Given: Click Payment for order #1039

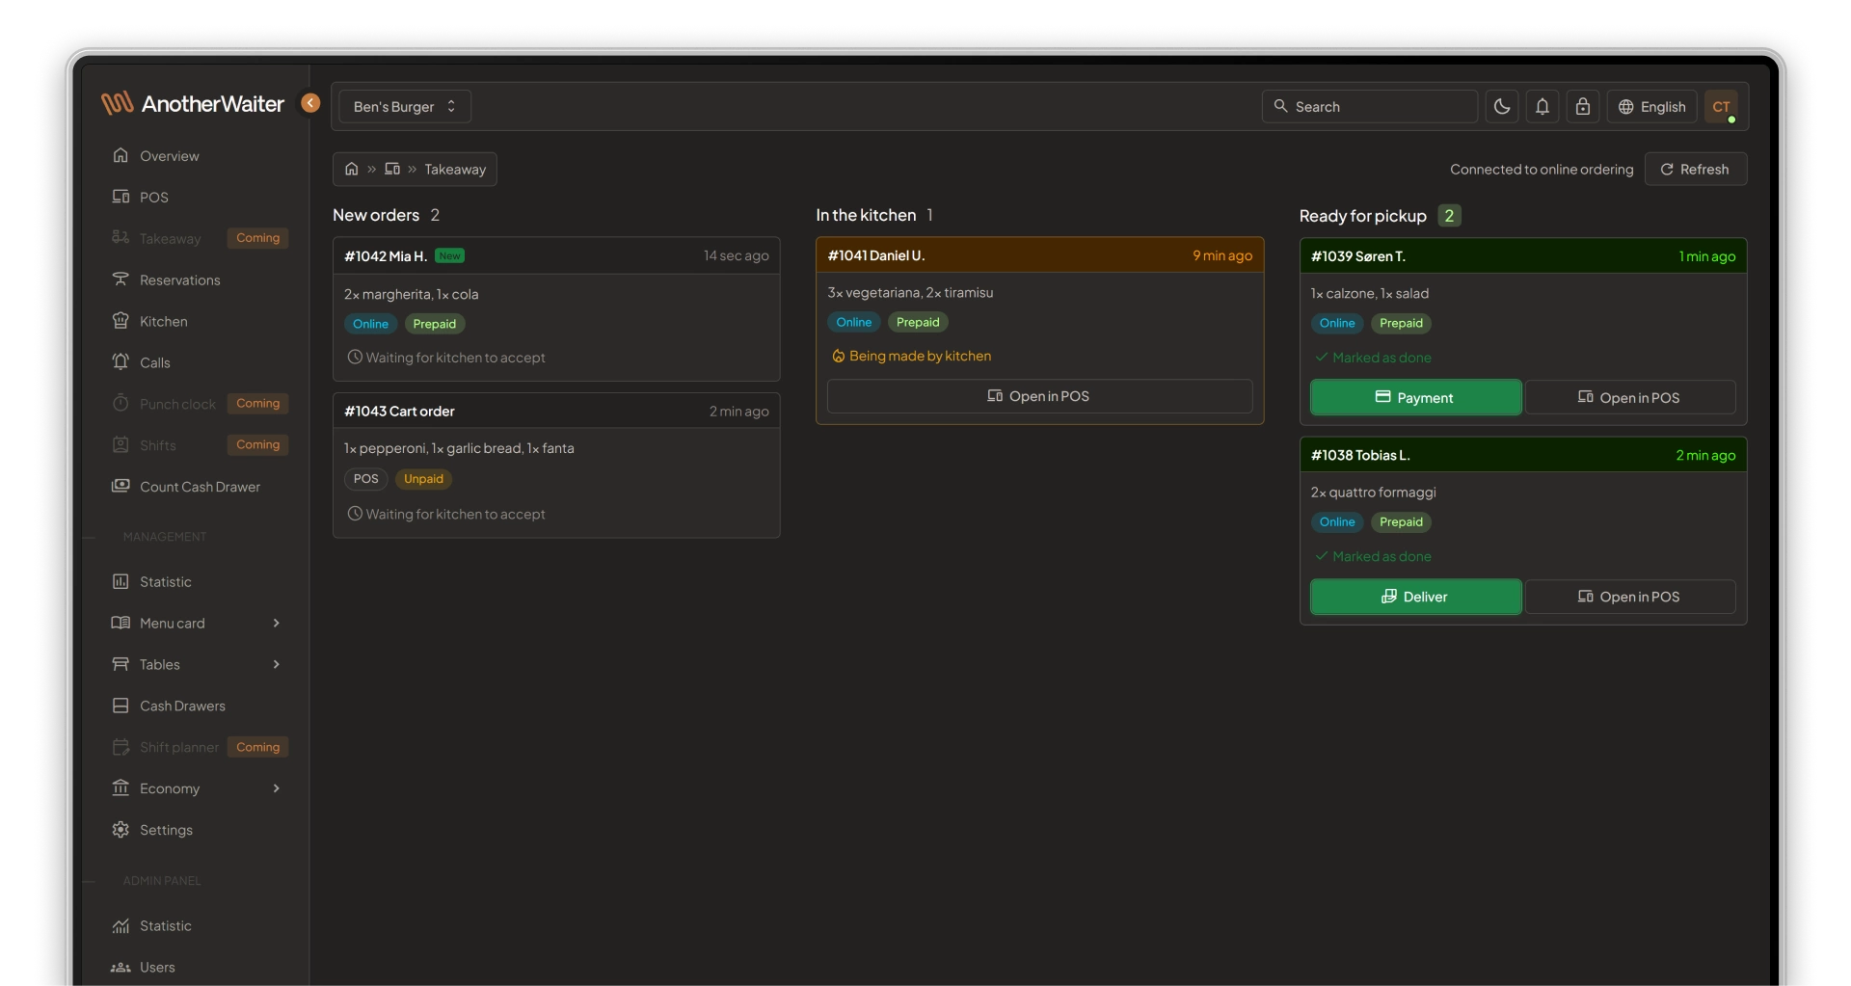Looking at the screenshot, I should (x=1415, y=397).
